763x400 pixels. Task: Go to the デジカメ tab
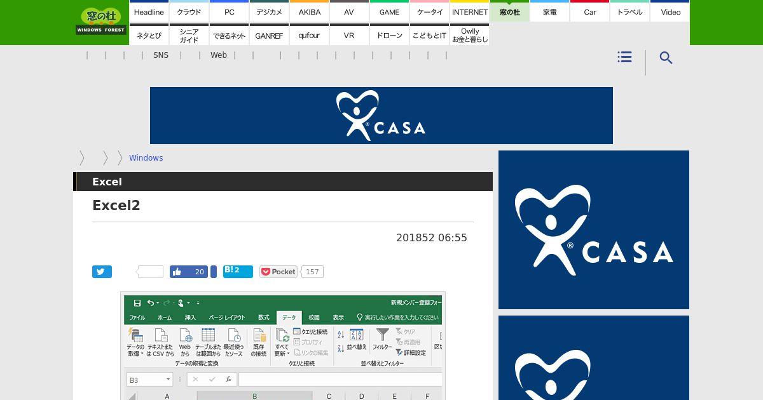click(x=269, y=11)
